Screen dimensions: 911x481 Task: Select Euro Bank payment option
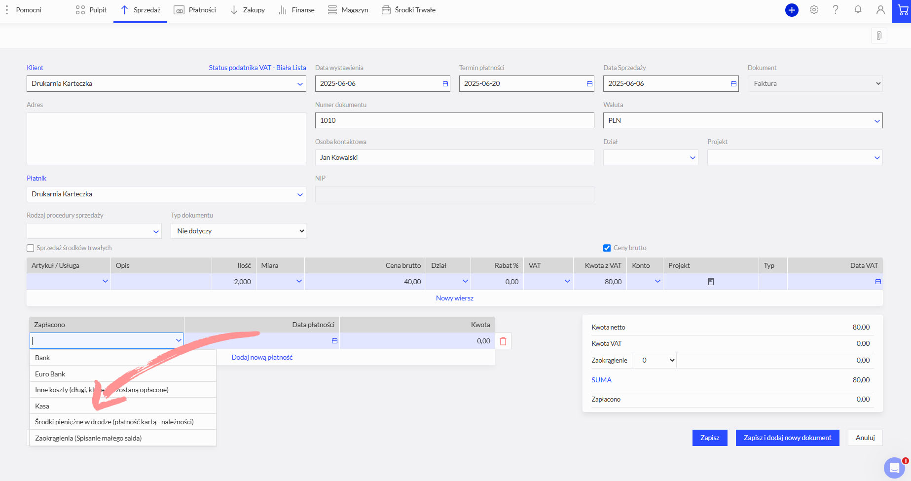point(123,374)
